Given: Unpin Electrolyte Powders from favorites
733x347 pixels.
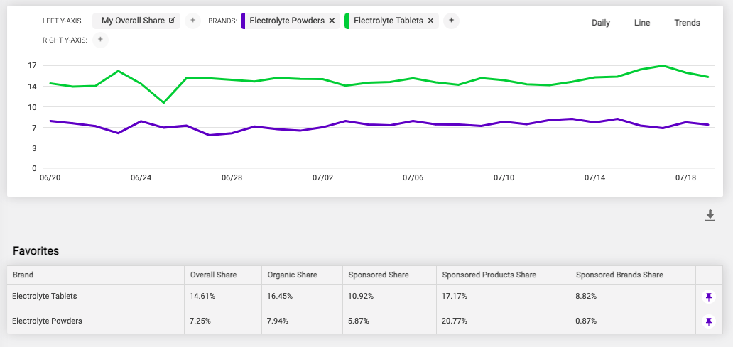Looking at the screenshot, I should click(x=709, y=321).
